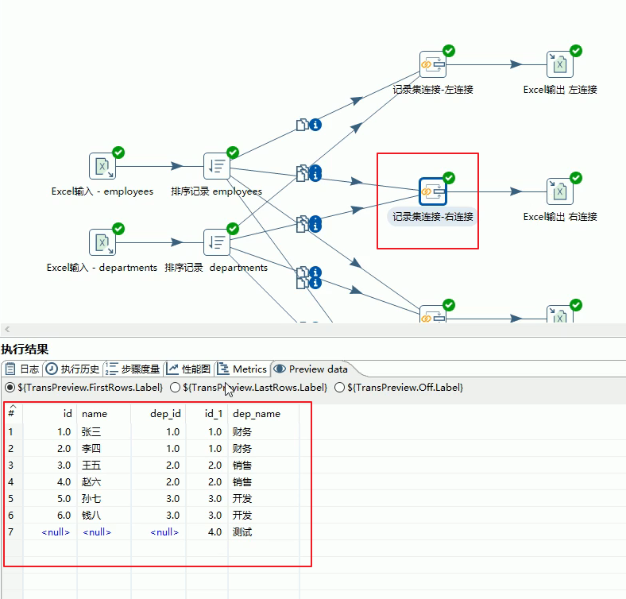This screenshot has width=626, height=599.
Task: Click the null name cell in row 7
Action: [104, 532]
